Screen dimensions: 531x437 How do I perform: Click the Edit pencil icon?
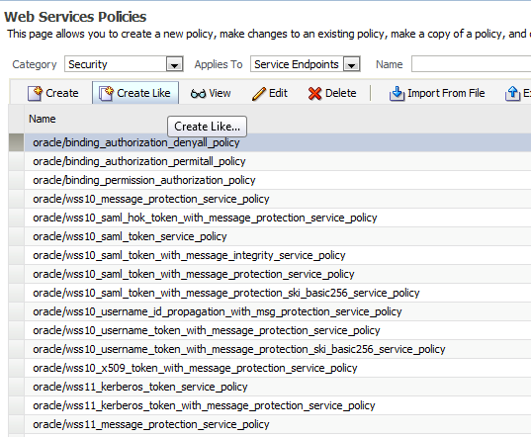259,93
